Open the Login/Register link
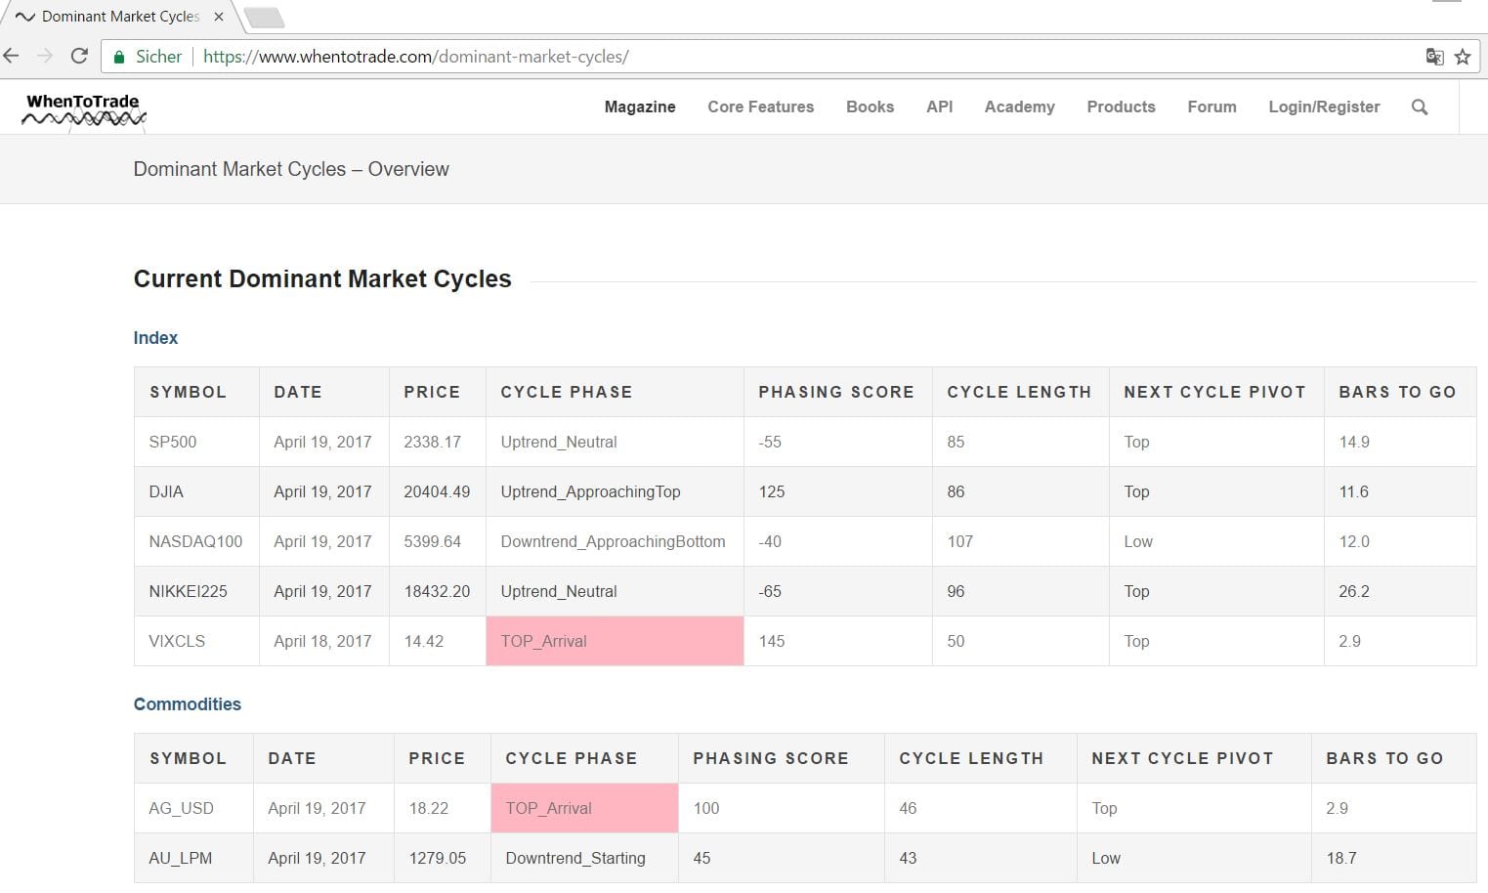The width and height of the screenshot is (1488, 893). (x=1324, y=106)
